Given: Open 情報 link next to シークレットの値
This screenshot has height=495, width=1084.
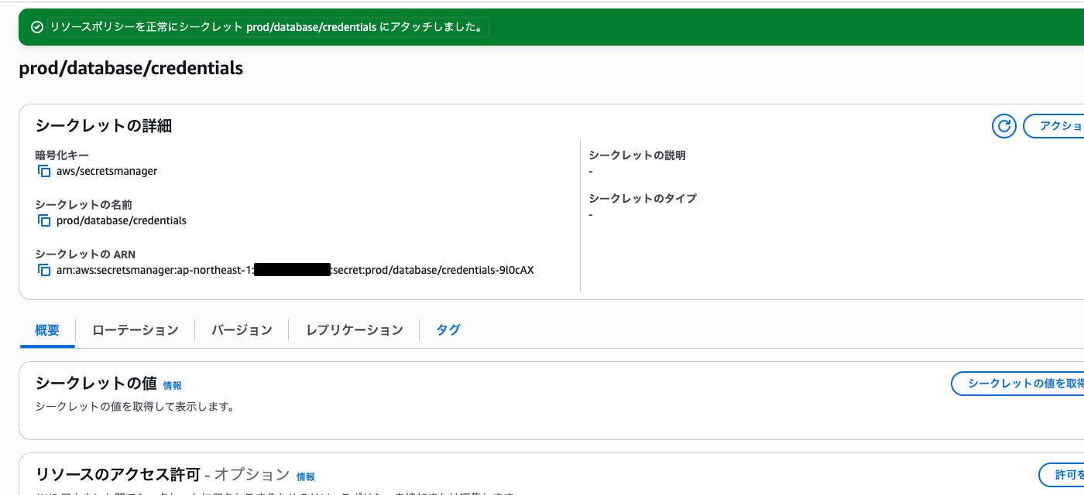Looking at the screenshot, I should [x=172, y=385].
